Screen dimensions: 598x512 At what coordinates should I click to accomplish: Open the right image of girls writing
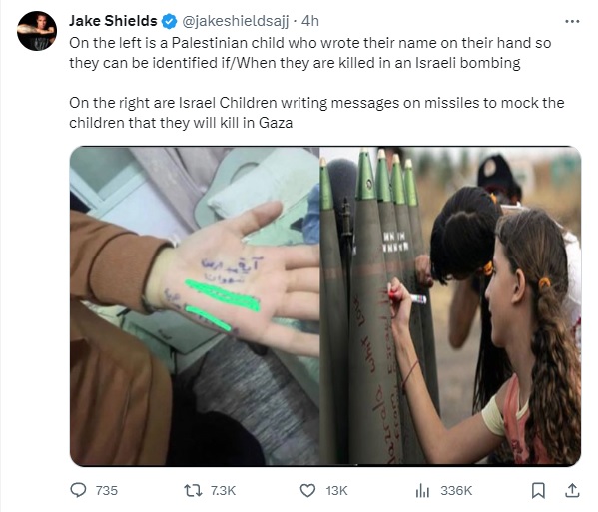[450, 306]
